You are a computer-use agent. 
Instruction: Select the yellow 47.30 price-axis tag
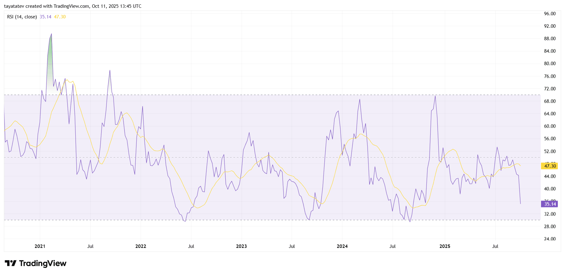click(x=550, y=166)
